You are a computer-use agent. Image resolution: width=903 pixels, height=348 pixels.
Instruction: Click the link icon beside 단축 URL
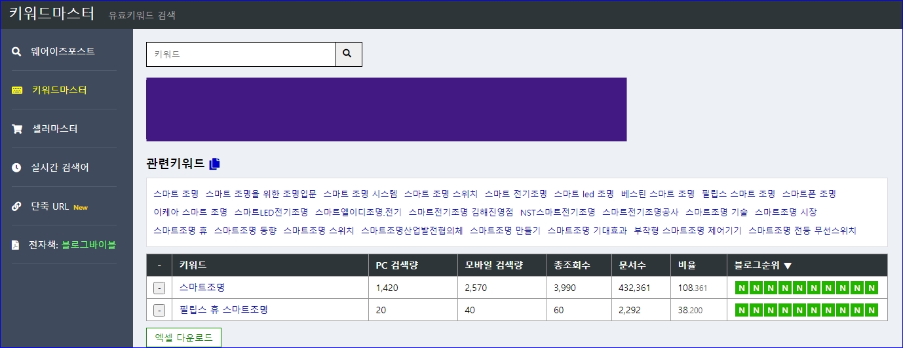point(16,206)
